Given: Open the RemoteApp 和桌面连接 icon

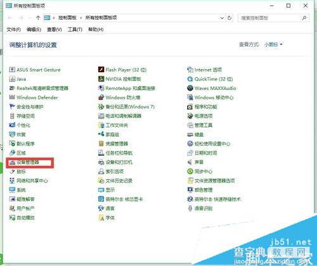Looking at the screenshot, I should click(x=101, y=88).
